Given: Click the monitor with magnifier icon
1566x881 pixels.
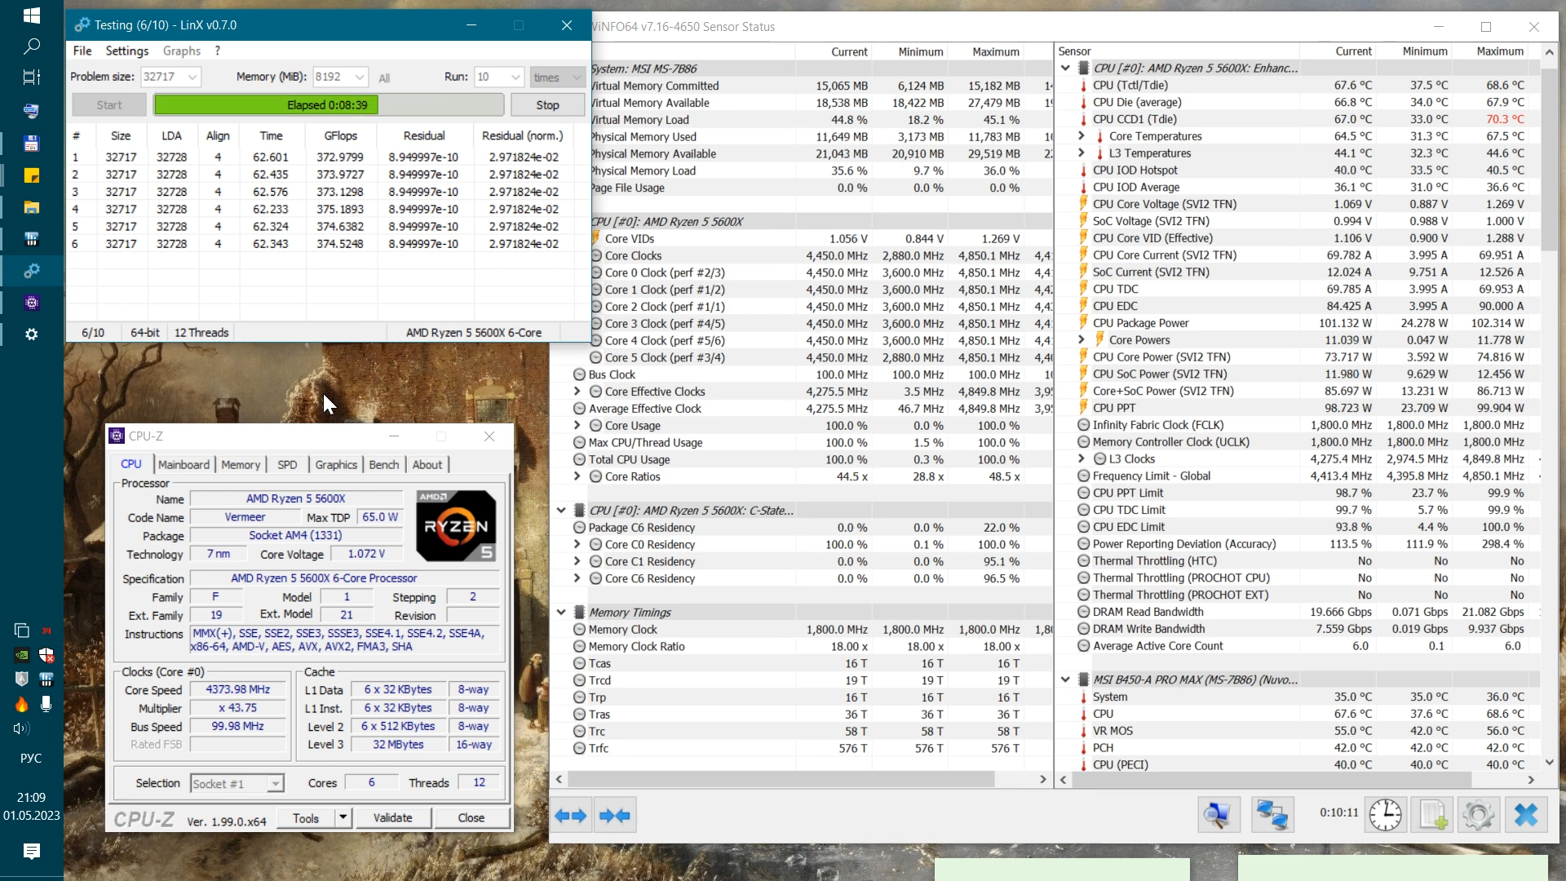Looking at the screenshot, I should tap(1218, 815).
